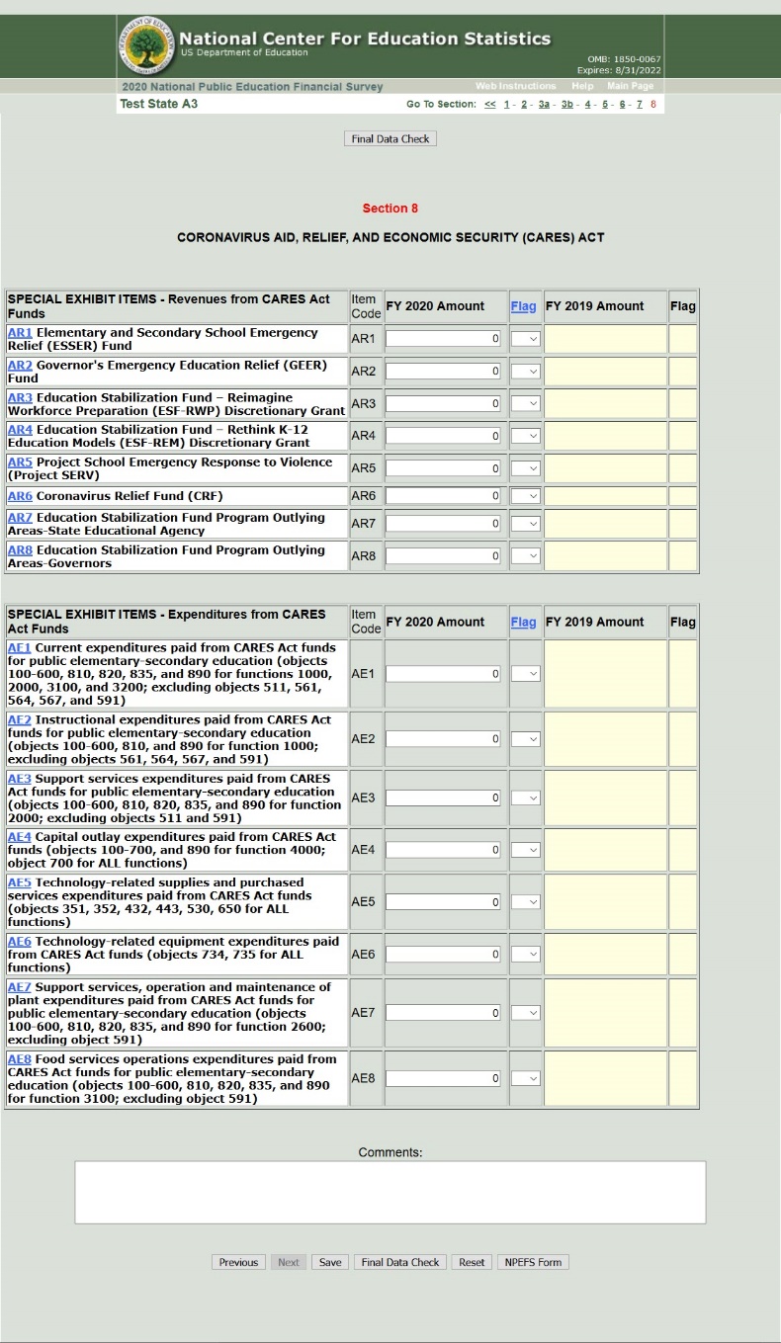Click the '<<' first section link
Image resolution: width=781 pixels, height=1343 pixels.
point(490,105)
